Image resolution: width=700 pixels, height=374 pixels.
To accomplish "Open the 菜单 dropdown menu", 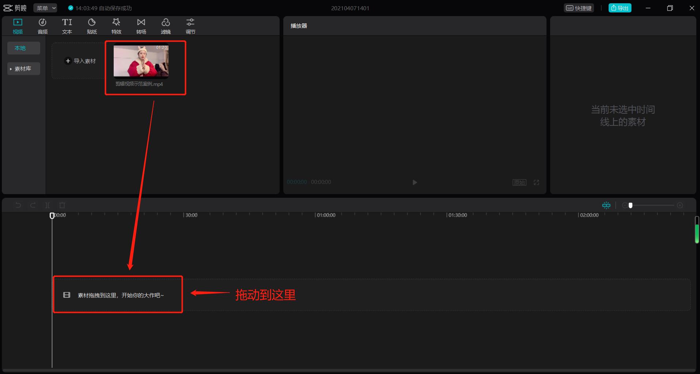I will [x=45, y=8].
